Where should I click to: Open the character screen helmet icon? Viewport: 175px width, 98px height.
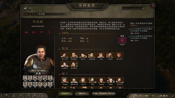(7, 96)
